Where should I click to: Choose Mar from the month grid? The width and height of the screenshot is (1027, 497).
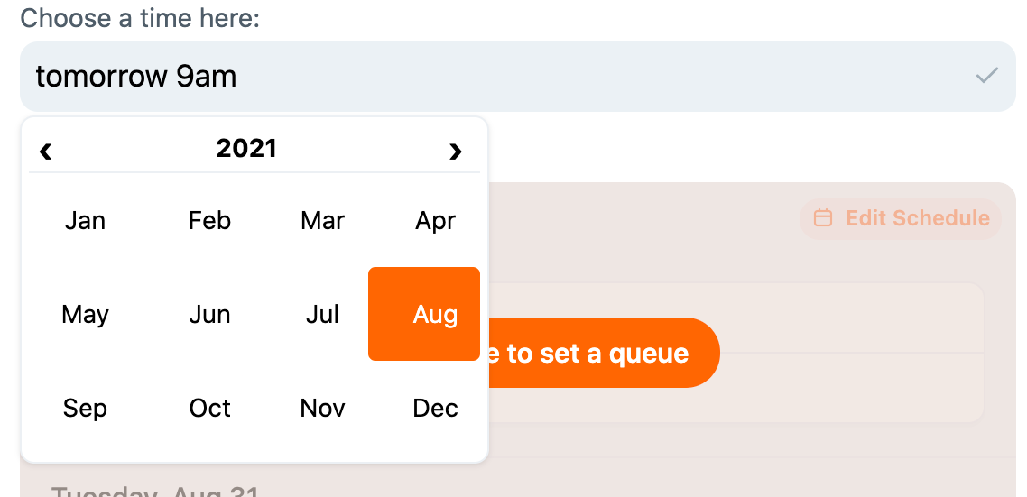(322, 220)
